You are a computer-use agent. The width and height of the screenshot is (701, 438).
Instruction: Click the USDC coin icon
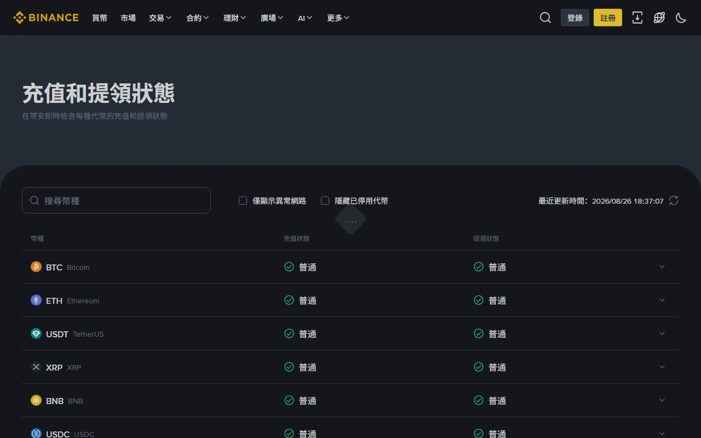(x=36, y=434)
